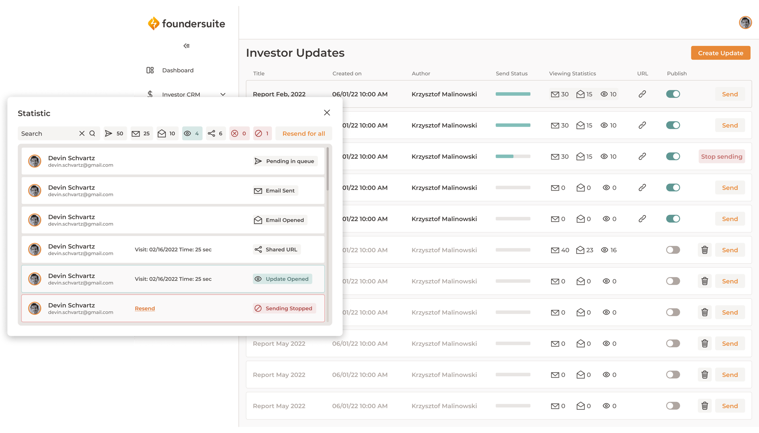Click the opened emails icon showing 23
This screenshot has height=433, width=759.
580,250
